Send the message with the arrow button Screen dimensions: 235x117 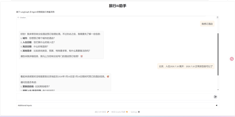215,97
